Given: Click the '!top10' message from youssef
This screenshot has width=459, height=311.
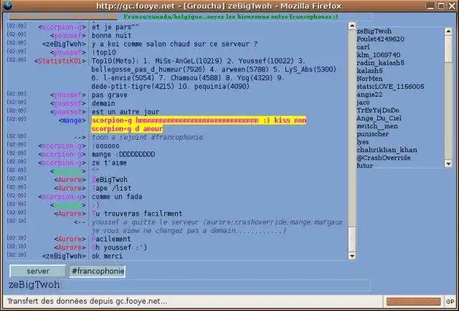Looking at the screenshot, I should pyautogui.click(x=103, y=52).
